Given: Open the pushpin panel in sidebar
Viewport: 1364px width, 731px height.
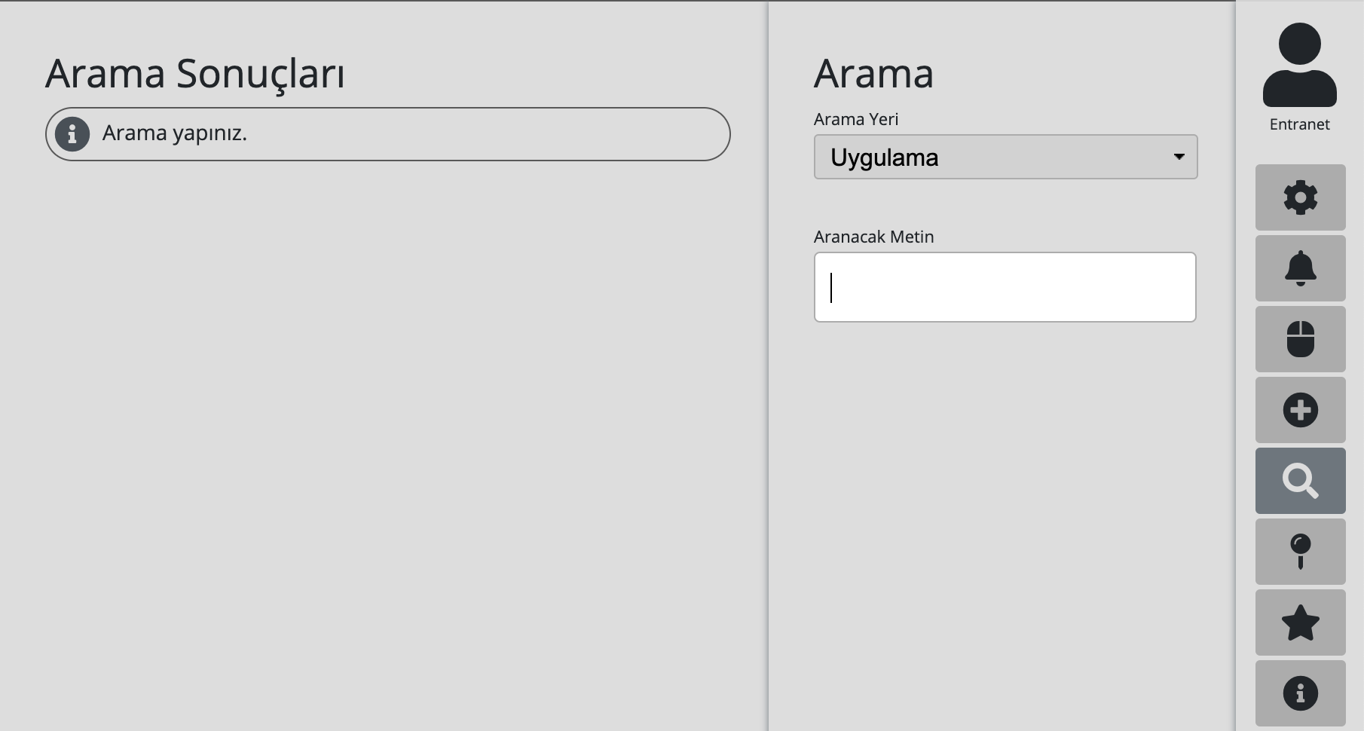Looking at the screenshot, I should (1300, 552).
